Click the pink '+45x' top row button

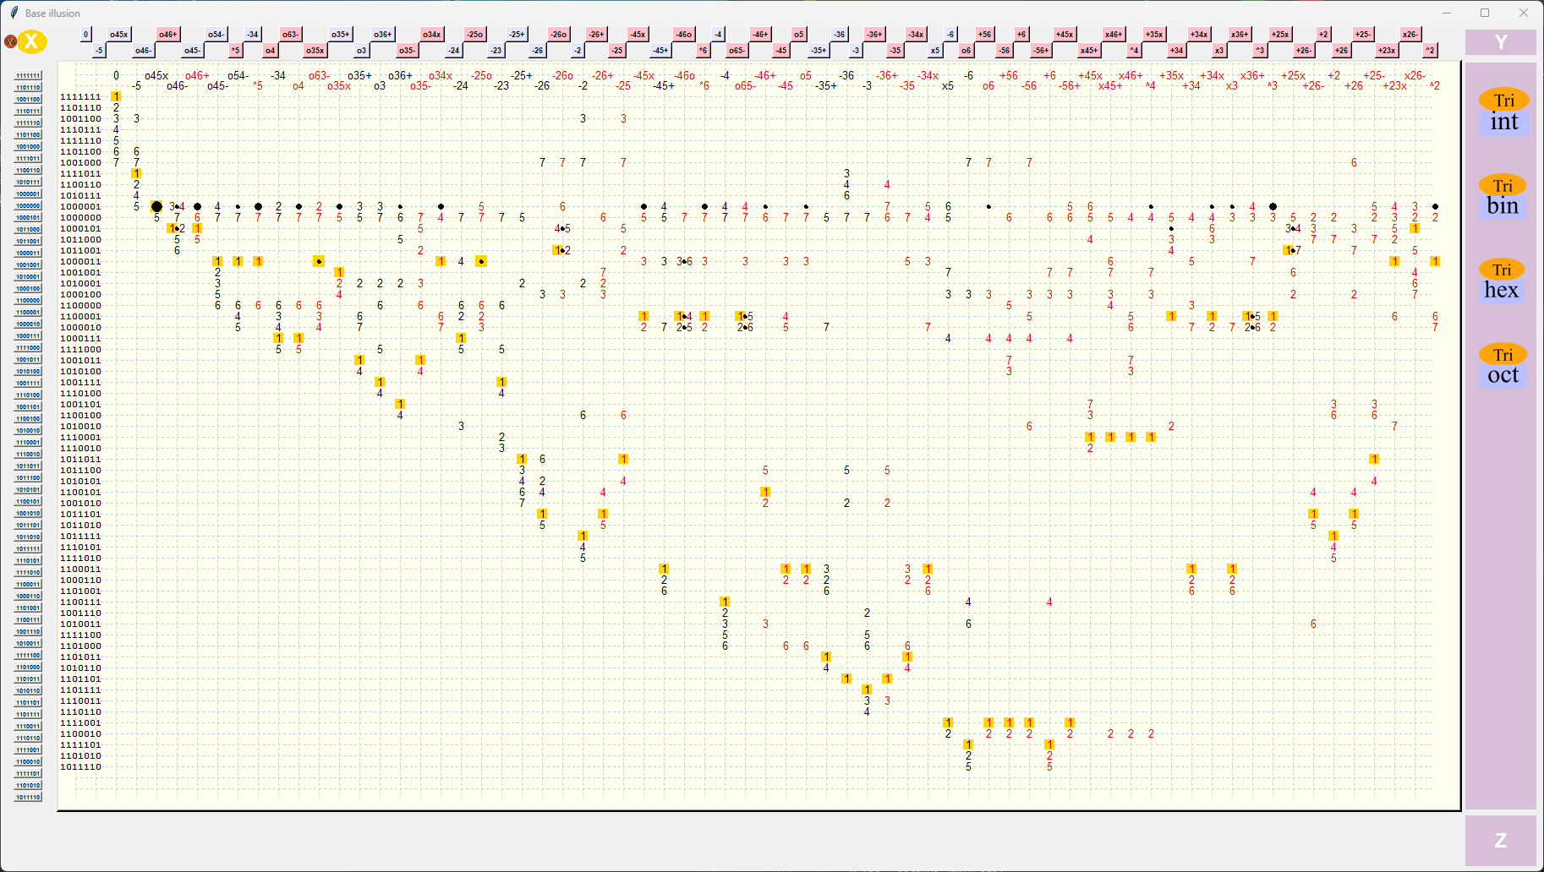click(x=1065, y=34)
